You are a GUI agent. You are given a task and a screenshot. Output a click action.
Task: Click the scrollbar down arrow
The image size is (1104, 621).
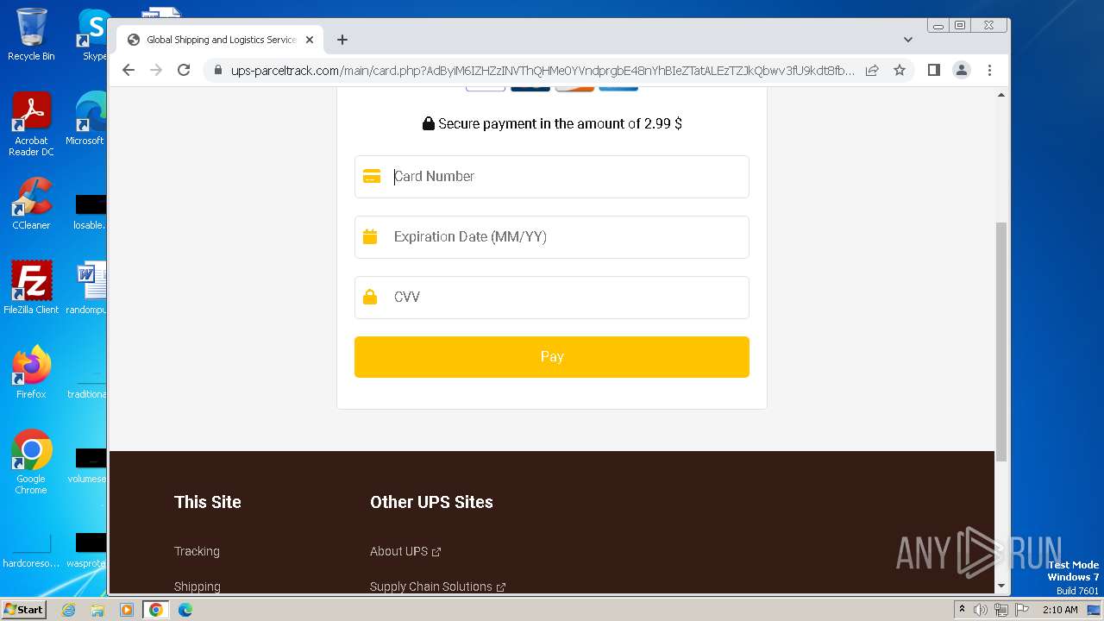[1001, 586]
